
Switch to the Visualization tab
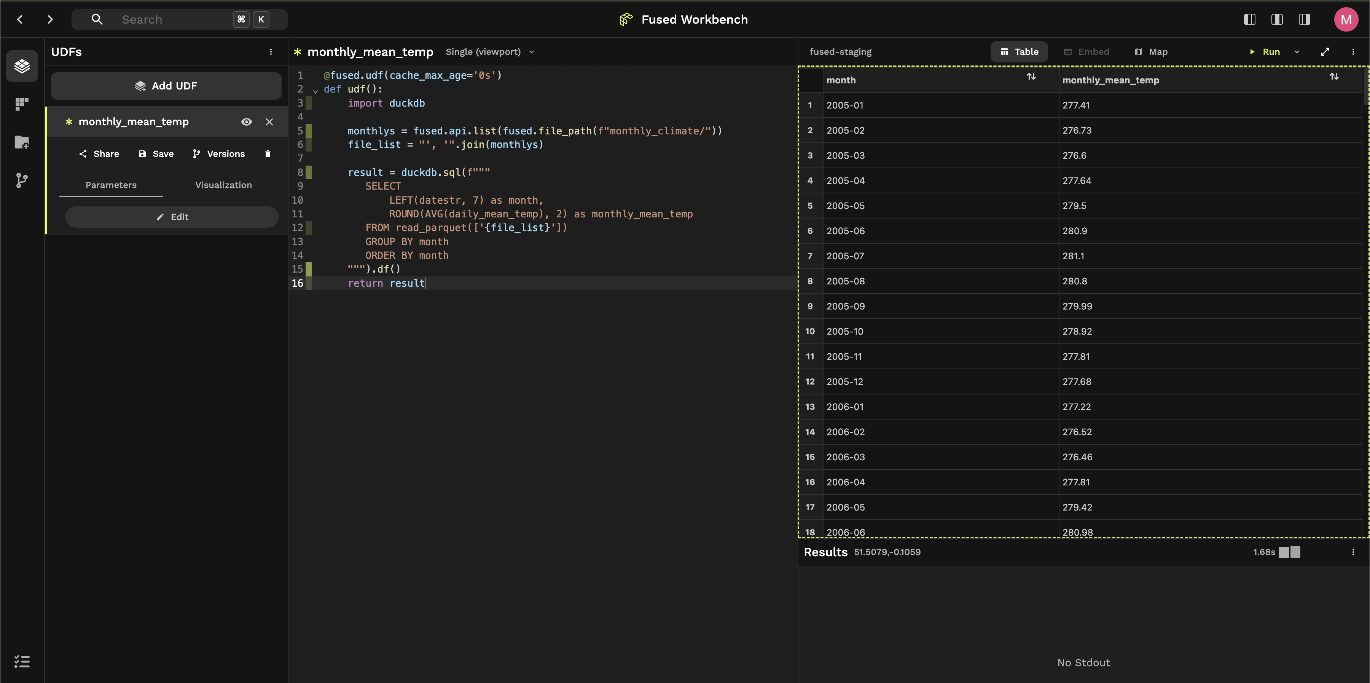pos(223,185)
